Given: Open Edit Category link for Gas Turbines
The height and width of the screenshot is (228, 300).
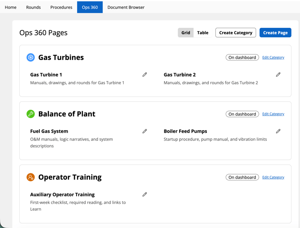Looking at the screenshot, I should 273,57.
